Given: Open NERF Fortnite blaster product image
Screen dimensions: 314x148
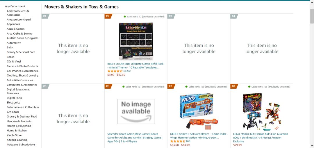Looking at the screenshot, I should [199, 112].
